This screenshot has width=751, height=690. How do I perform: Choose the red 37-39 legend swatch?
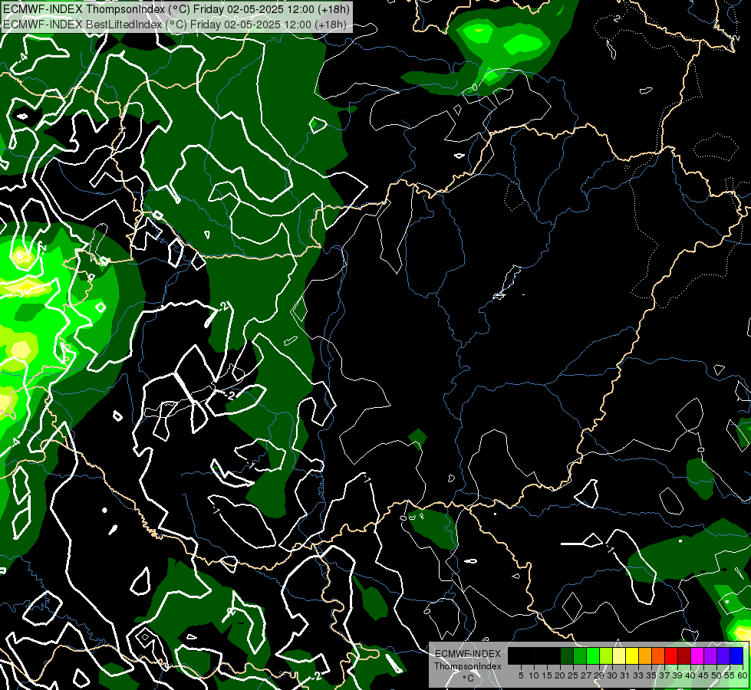671,655
